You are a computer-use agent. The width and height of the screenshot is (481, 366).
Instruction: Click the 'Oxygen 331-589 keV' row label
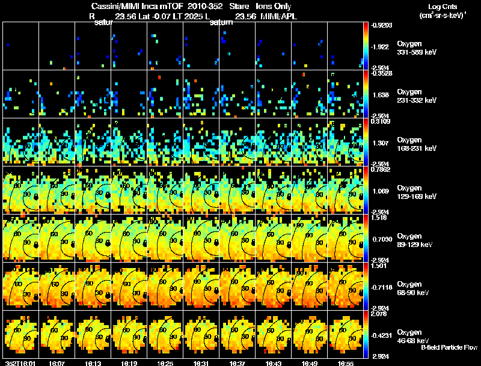[417, 48]
